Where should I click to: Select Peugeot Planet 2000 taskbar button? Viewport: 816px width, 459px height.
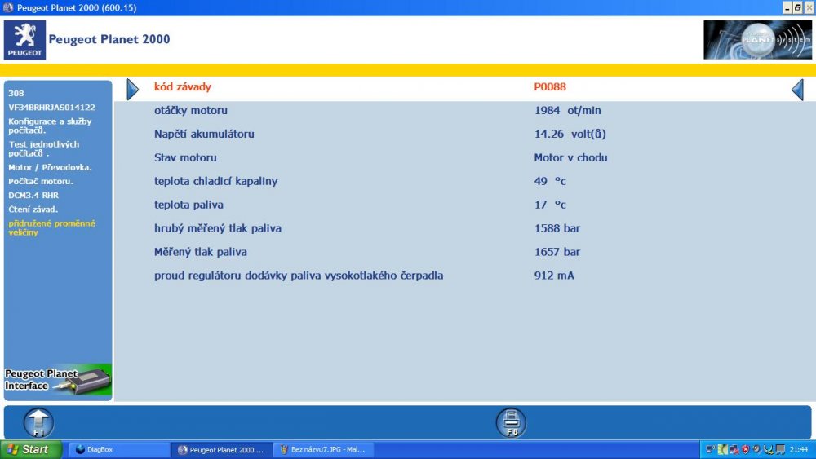click(221, 450)
